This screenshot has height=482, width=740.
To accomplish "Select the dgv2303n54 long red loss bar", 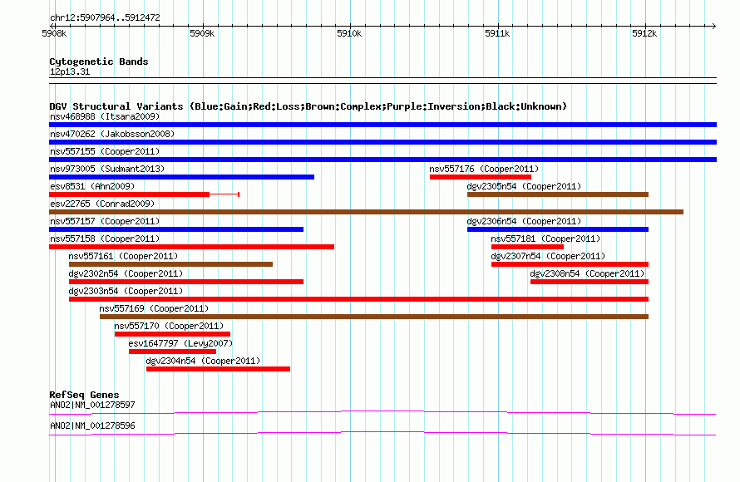I will tap(358, 299).
